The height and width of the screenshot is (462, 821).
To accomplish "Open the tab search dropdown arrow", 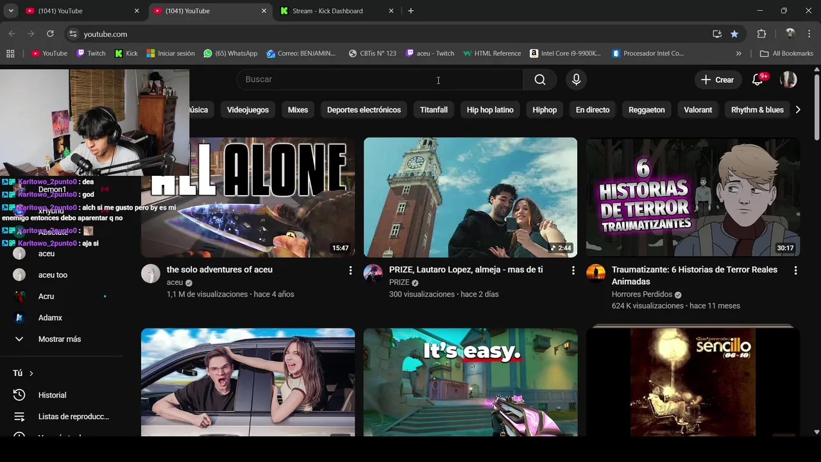I will pyautogui.click(x=11, y=11).
